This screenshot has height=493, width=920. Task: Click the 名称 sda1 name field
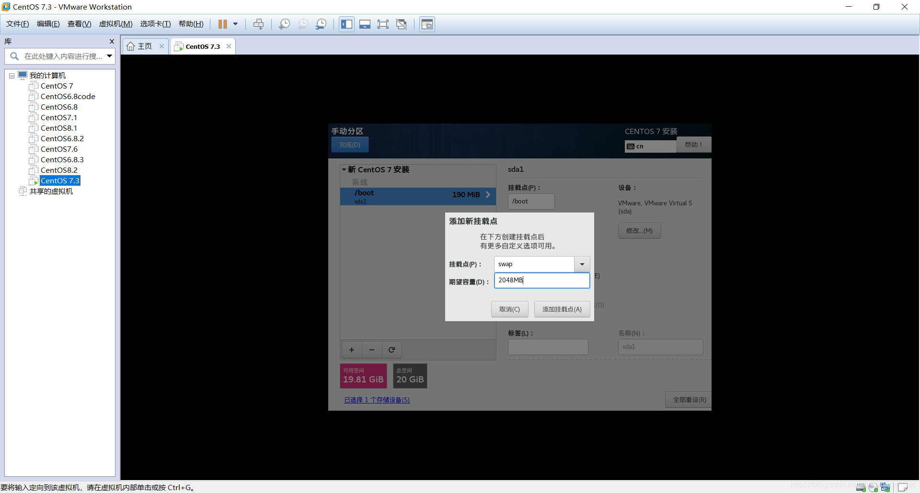click(x=660, y=347)
